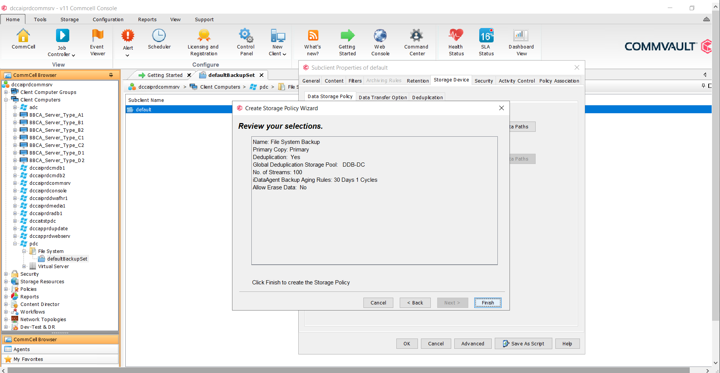Open the Configuration ribbon tab
The height and width of the screenshot is (373, 720).
(108, 19)
